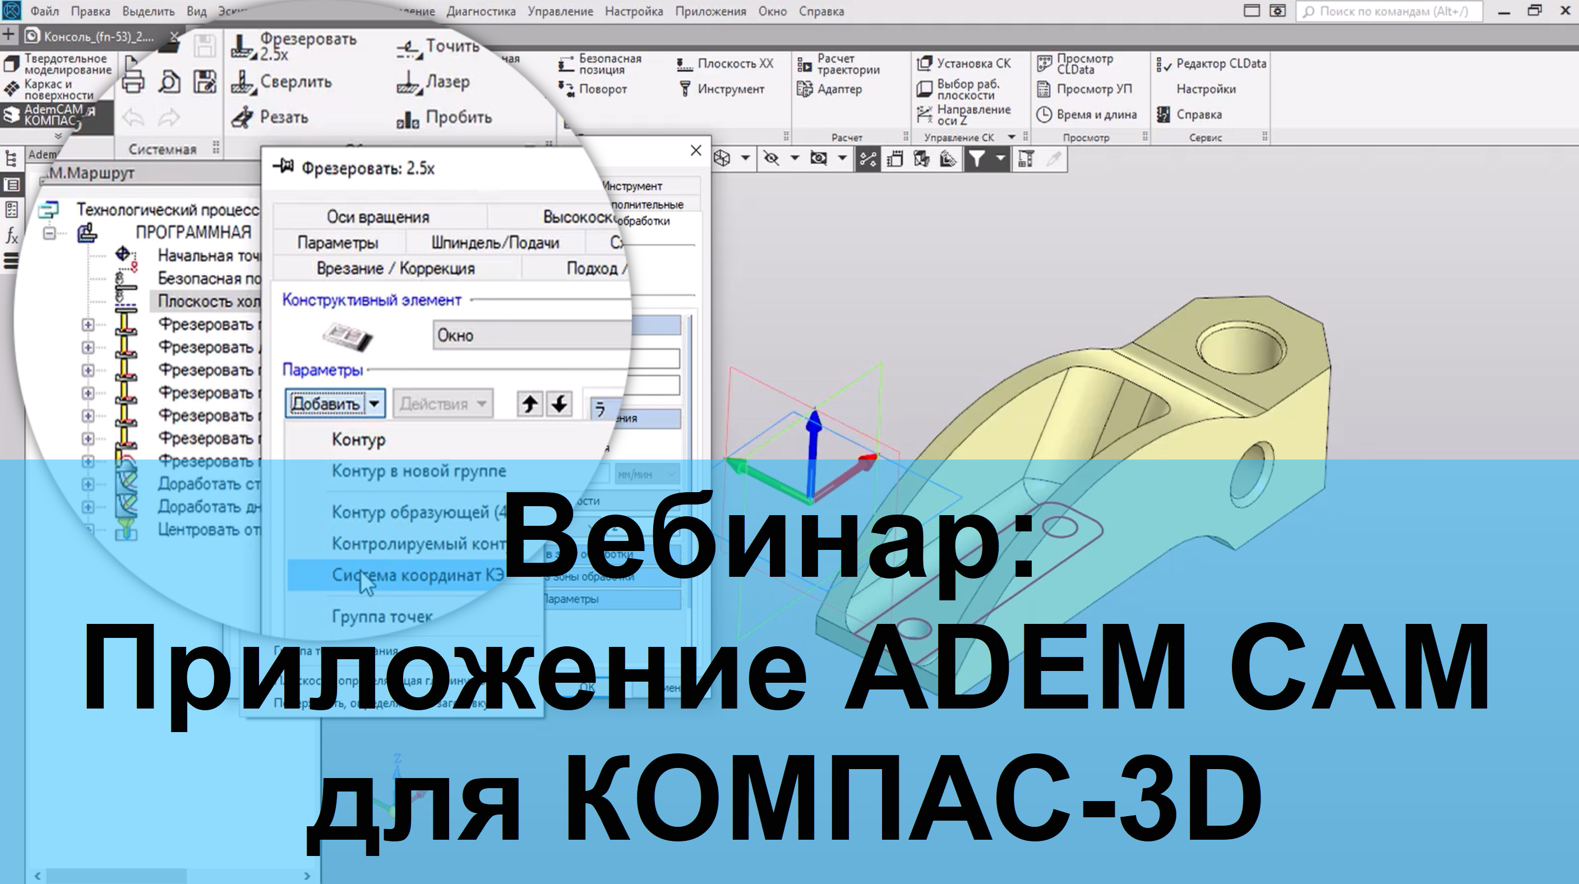Viewport: 1579px width, 884px height.
Task: Open dropdown arrow next to orientation cube
Action: (745, 159)
